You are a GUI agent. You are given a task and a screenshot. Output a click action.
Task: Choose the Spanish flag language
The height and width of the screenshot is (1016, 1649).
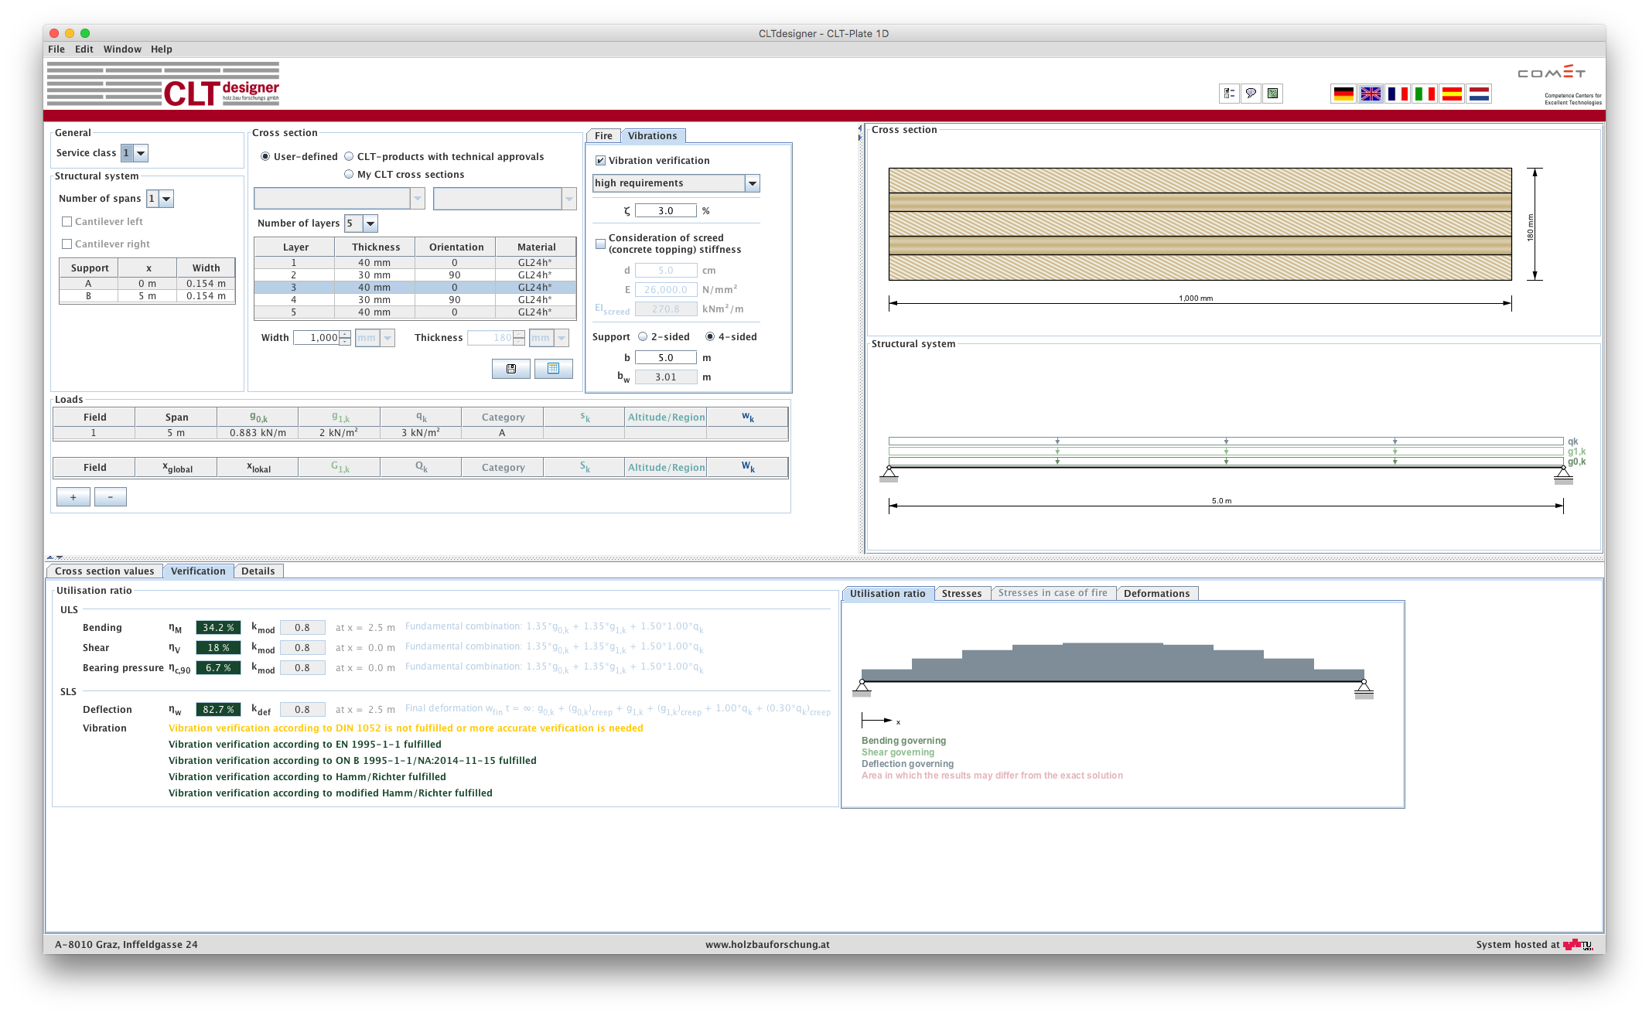(1452, 94)
